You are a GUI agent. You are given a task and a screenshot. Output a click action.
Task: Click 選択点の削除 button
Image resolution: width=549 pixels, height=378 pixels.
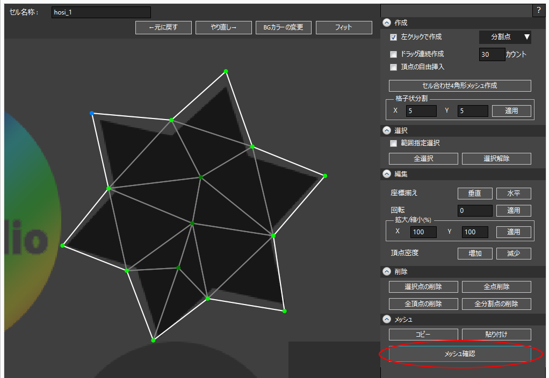pos(423,287)
